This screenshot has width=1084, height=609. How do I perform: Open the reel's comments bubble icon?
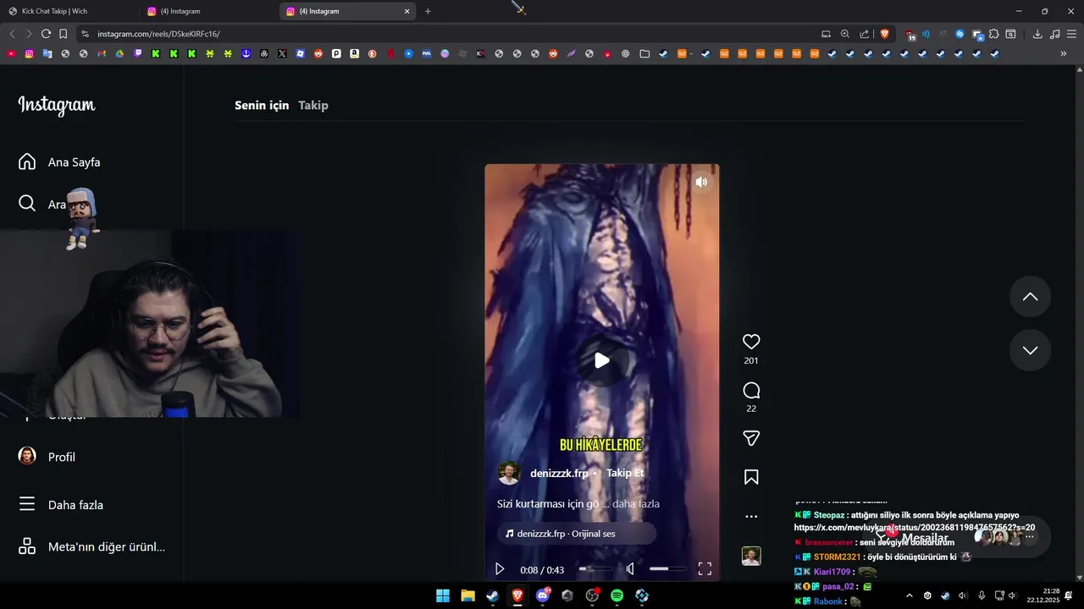point(751,390)
